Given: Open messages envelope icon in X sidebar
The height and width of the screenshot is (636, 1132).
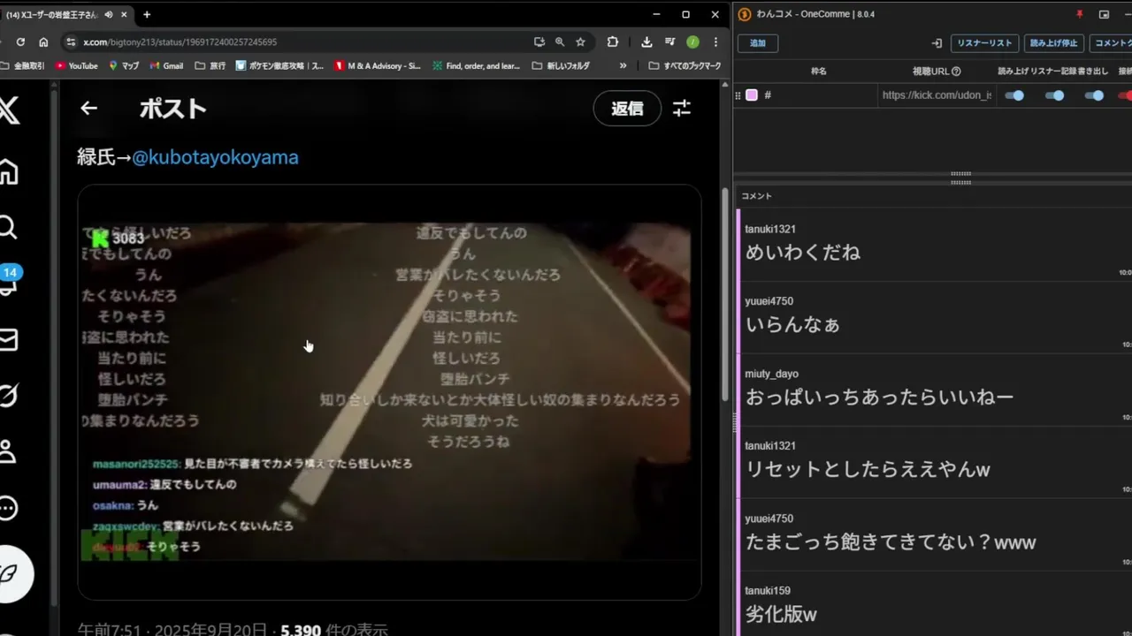Looking at the screenshot, I should point(8,339).
